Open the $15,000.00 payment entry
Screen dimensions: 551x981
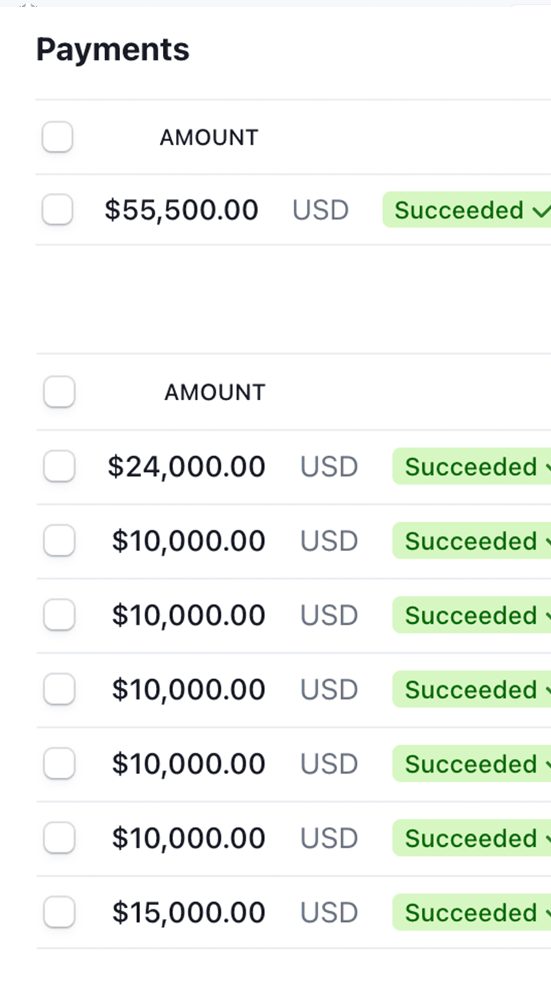tap(188, 913)
